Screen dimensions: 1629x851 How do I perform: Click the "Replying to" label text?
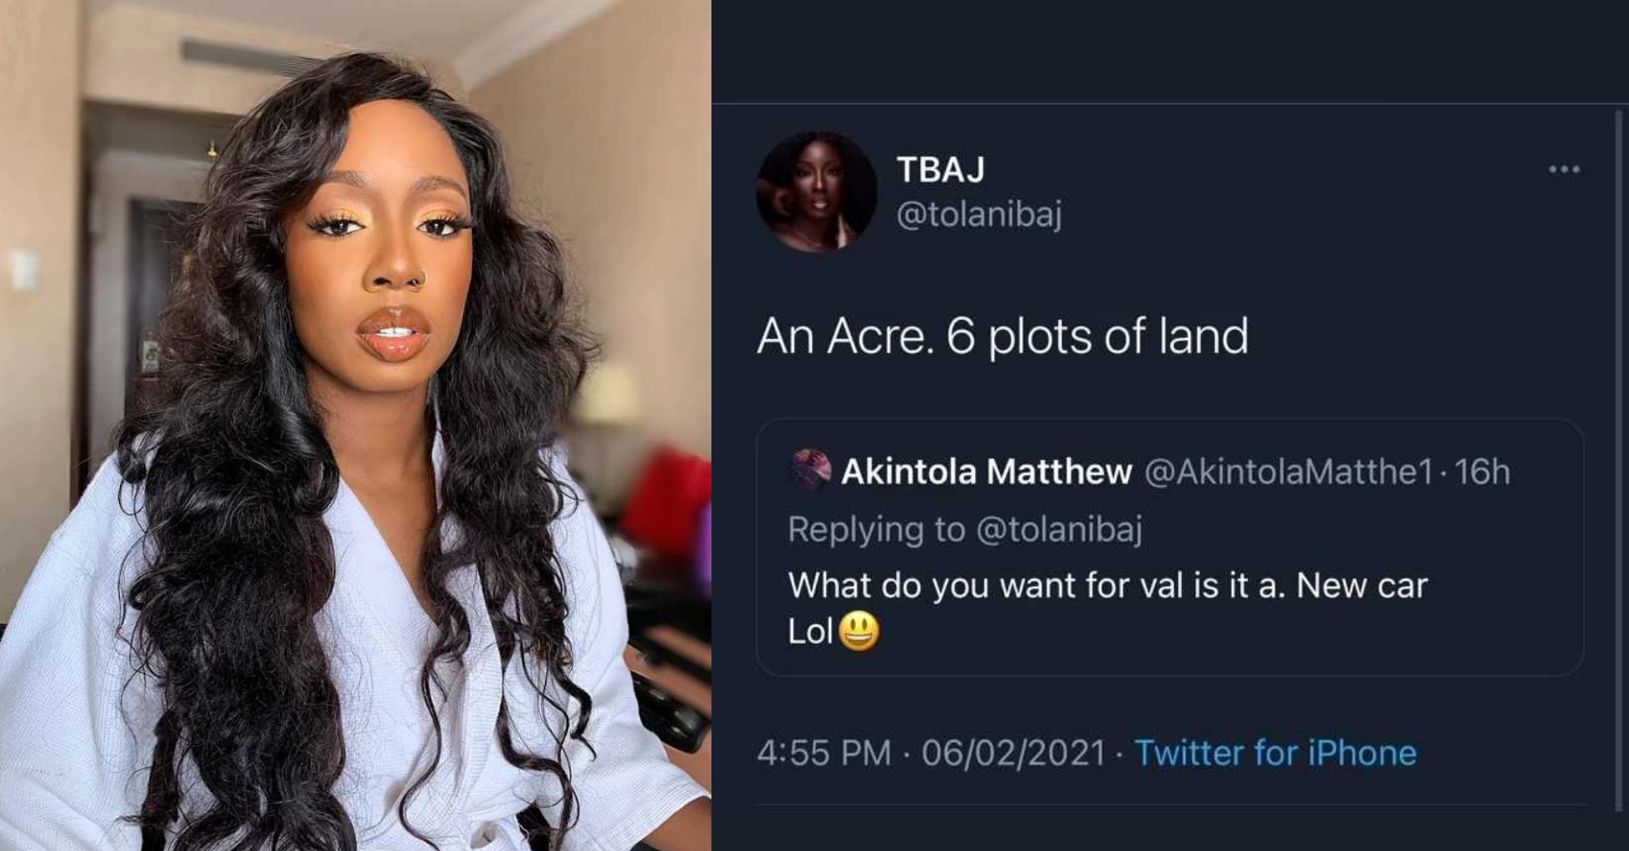[876, 529]
